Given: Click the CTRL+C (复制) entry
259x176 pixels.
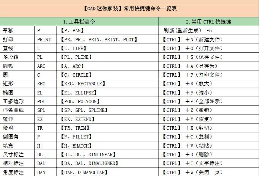Looking at the screenshot, I should (x=209, y=137).
